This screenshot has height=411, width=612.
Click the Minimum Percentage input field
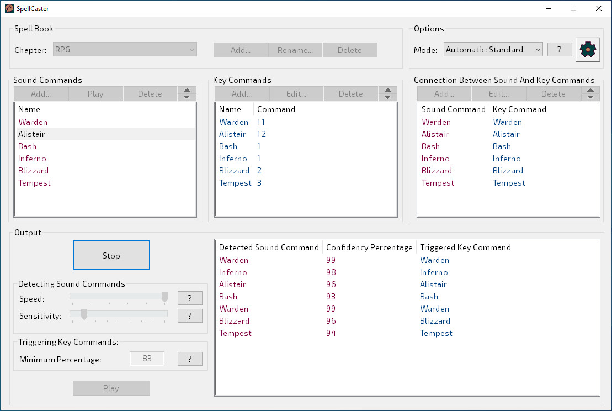147,359
